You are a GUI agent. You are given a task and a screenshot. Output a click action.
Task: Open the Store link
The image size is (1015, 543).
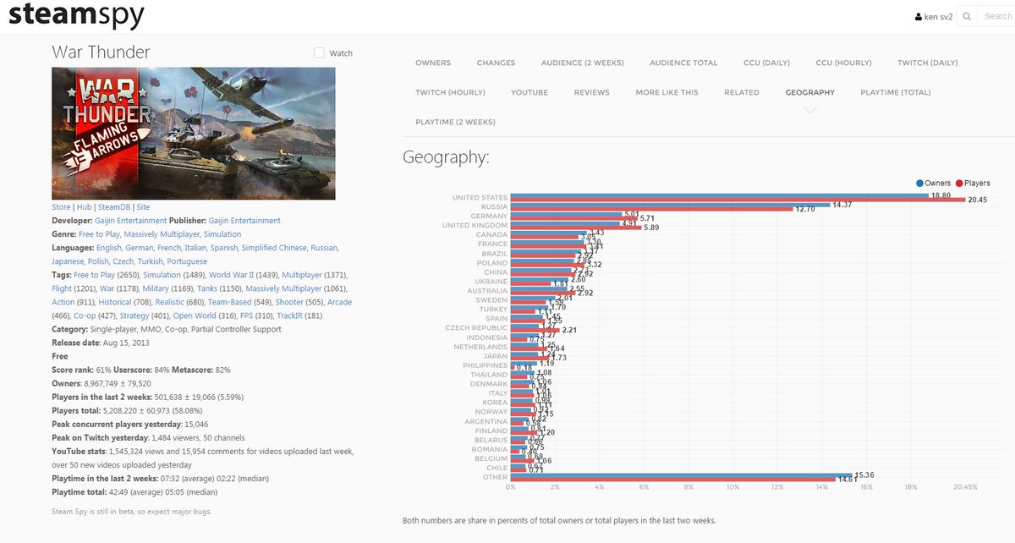click(61, 207)
